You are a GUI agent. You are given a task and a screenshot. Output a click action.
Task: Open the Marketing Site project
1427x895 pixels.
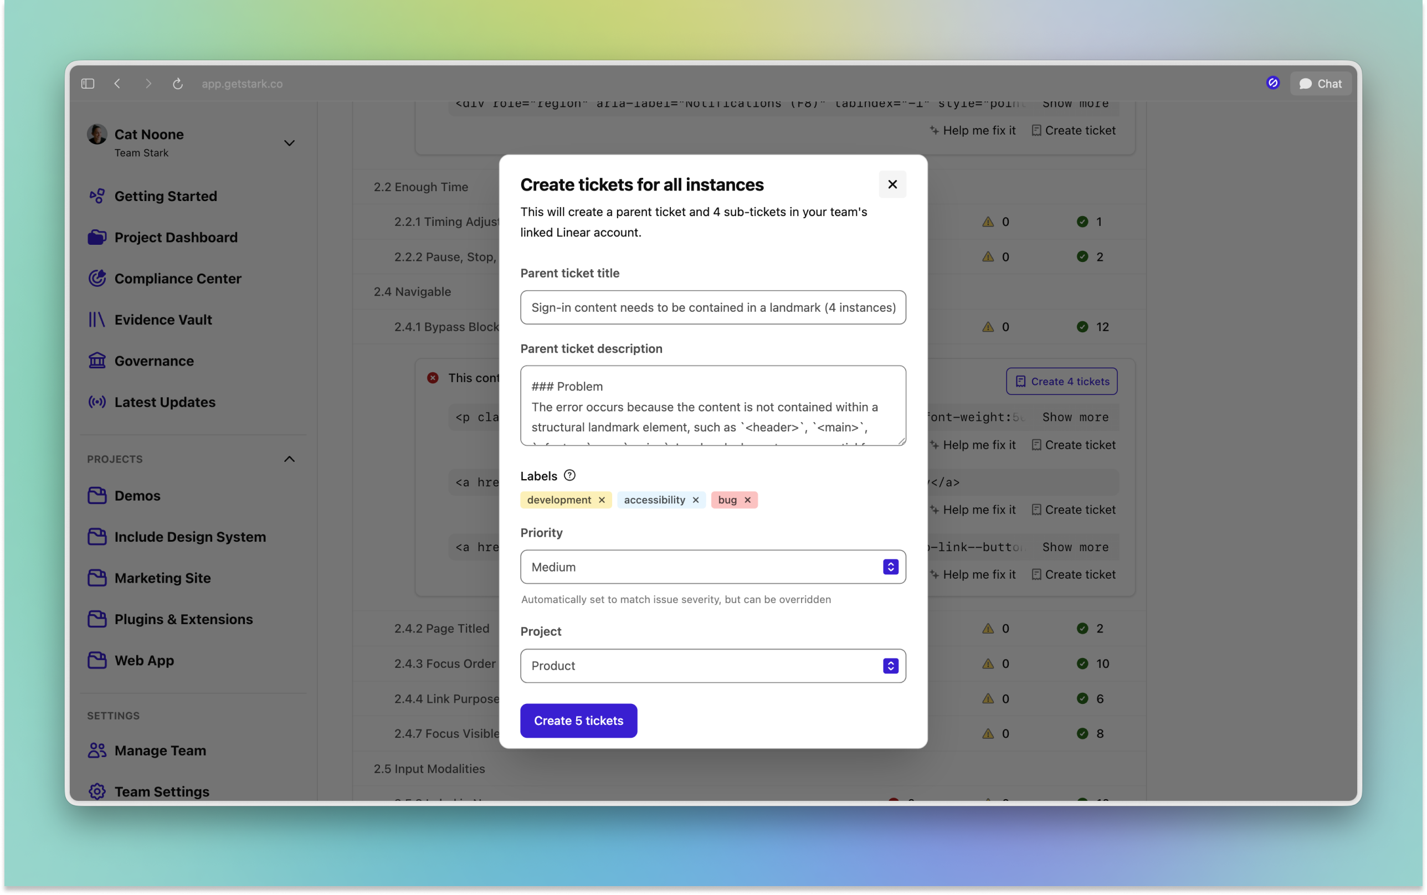click(x=162, y=578)
